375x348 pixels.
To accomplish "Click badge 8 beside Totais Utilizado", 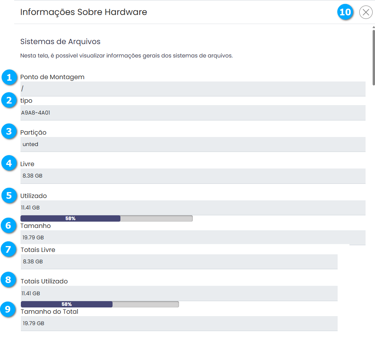I will tap(9, 280).
